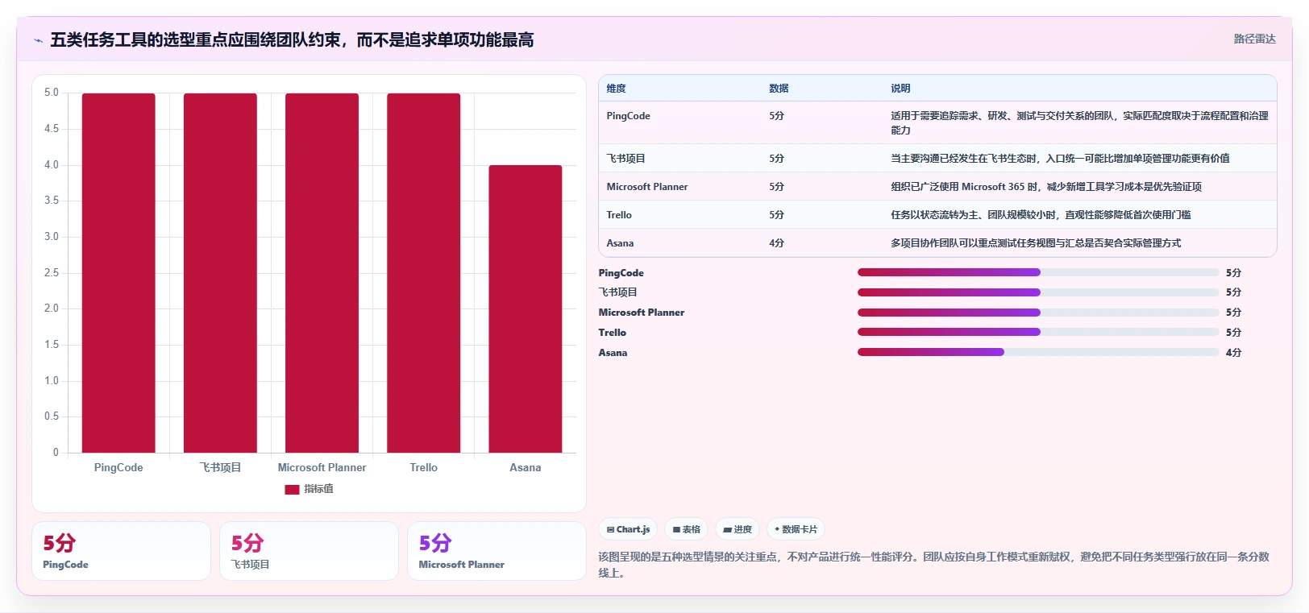Click the PingCode description starting 适用于需要追踪需求
Viewport: 1309px width, 613px height.
click(1079, 123)
